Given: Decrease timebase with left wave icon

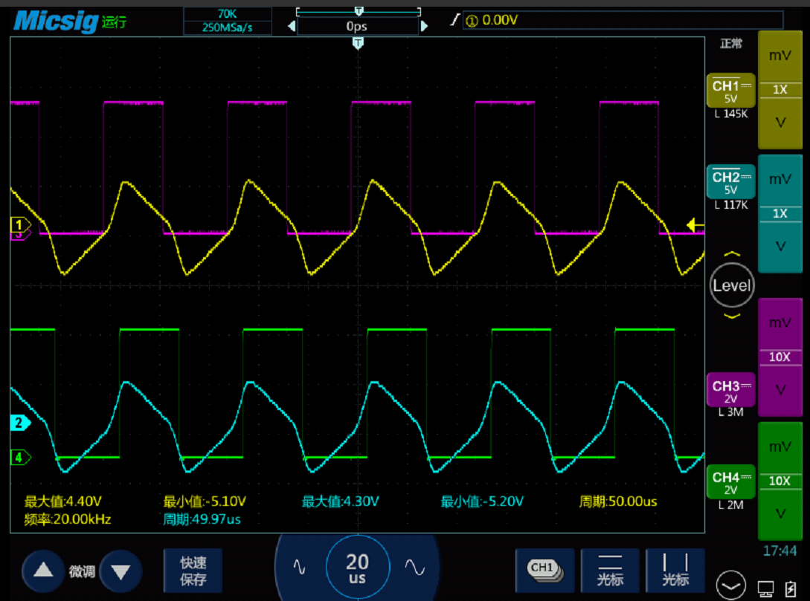Looking at the screenshot, I should point(300,567).
